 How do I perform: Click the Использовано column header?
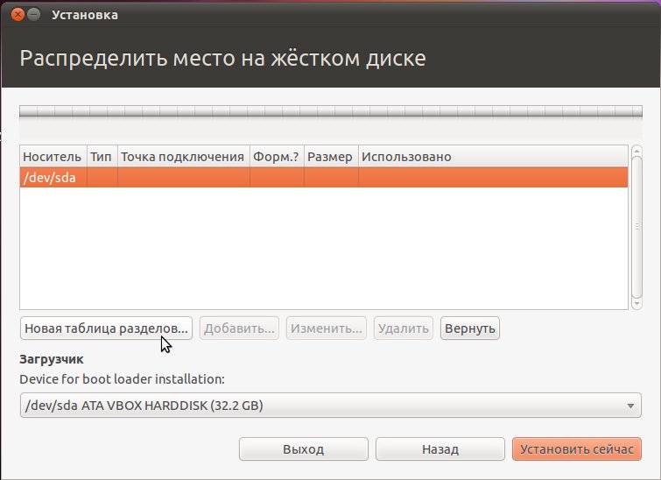[493, 157]
